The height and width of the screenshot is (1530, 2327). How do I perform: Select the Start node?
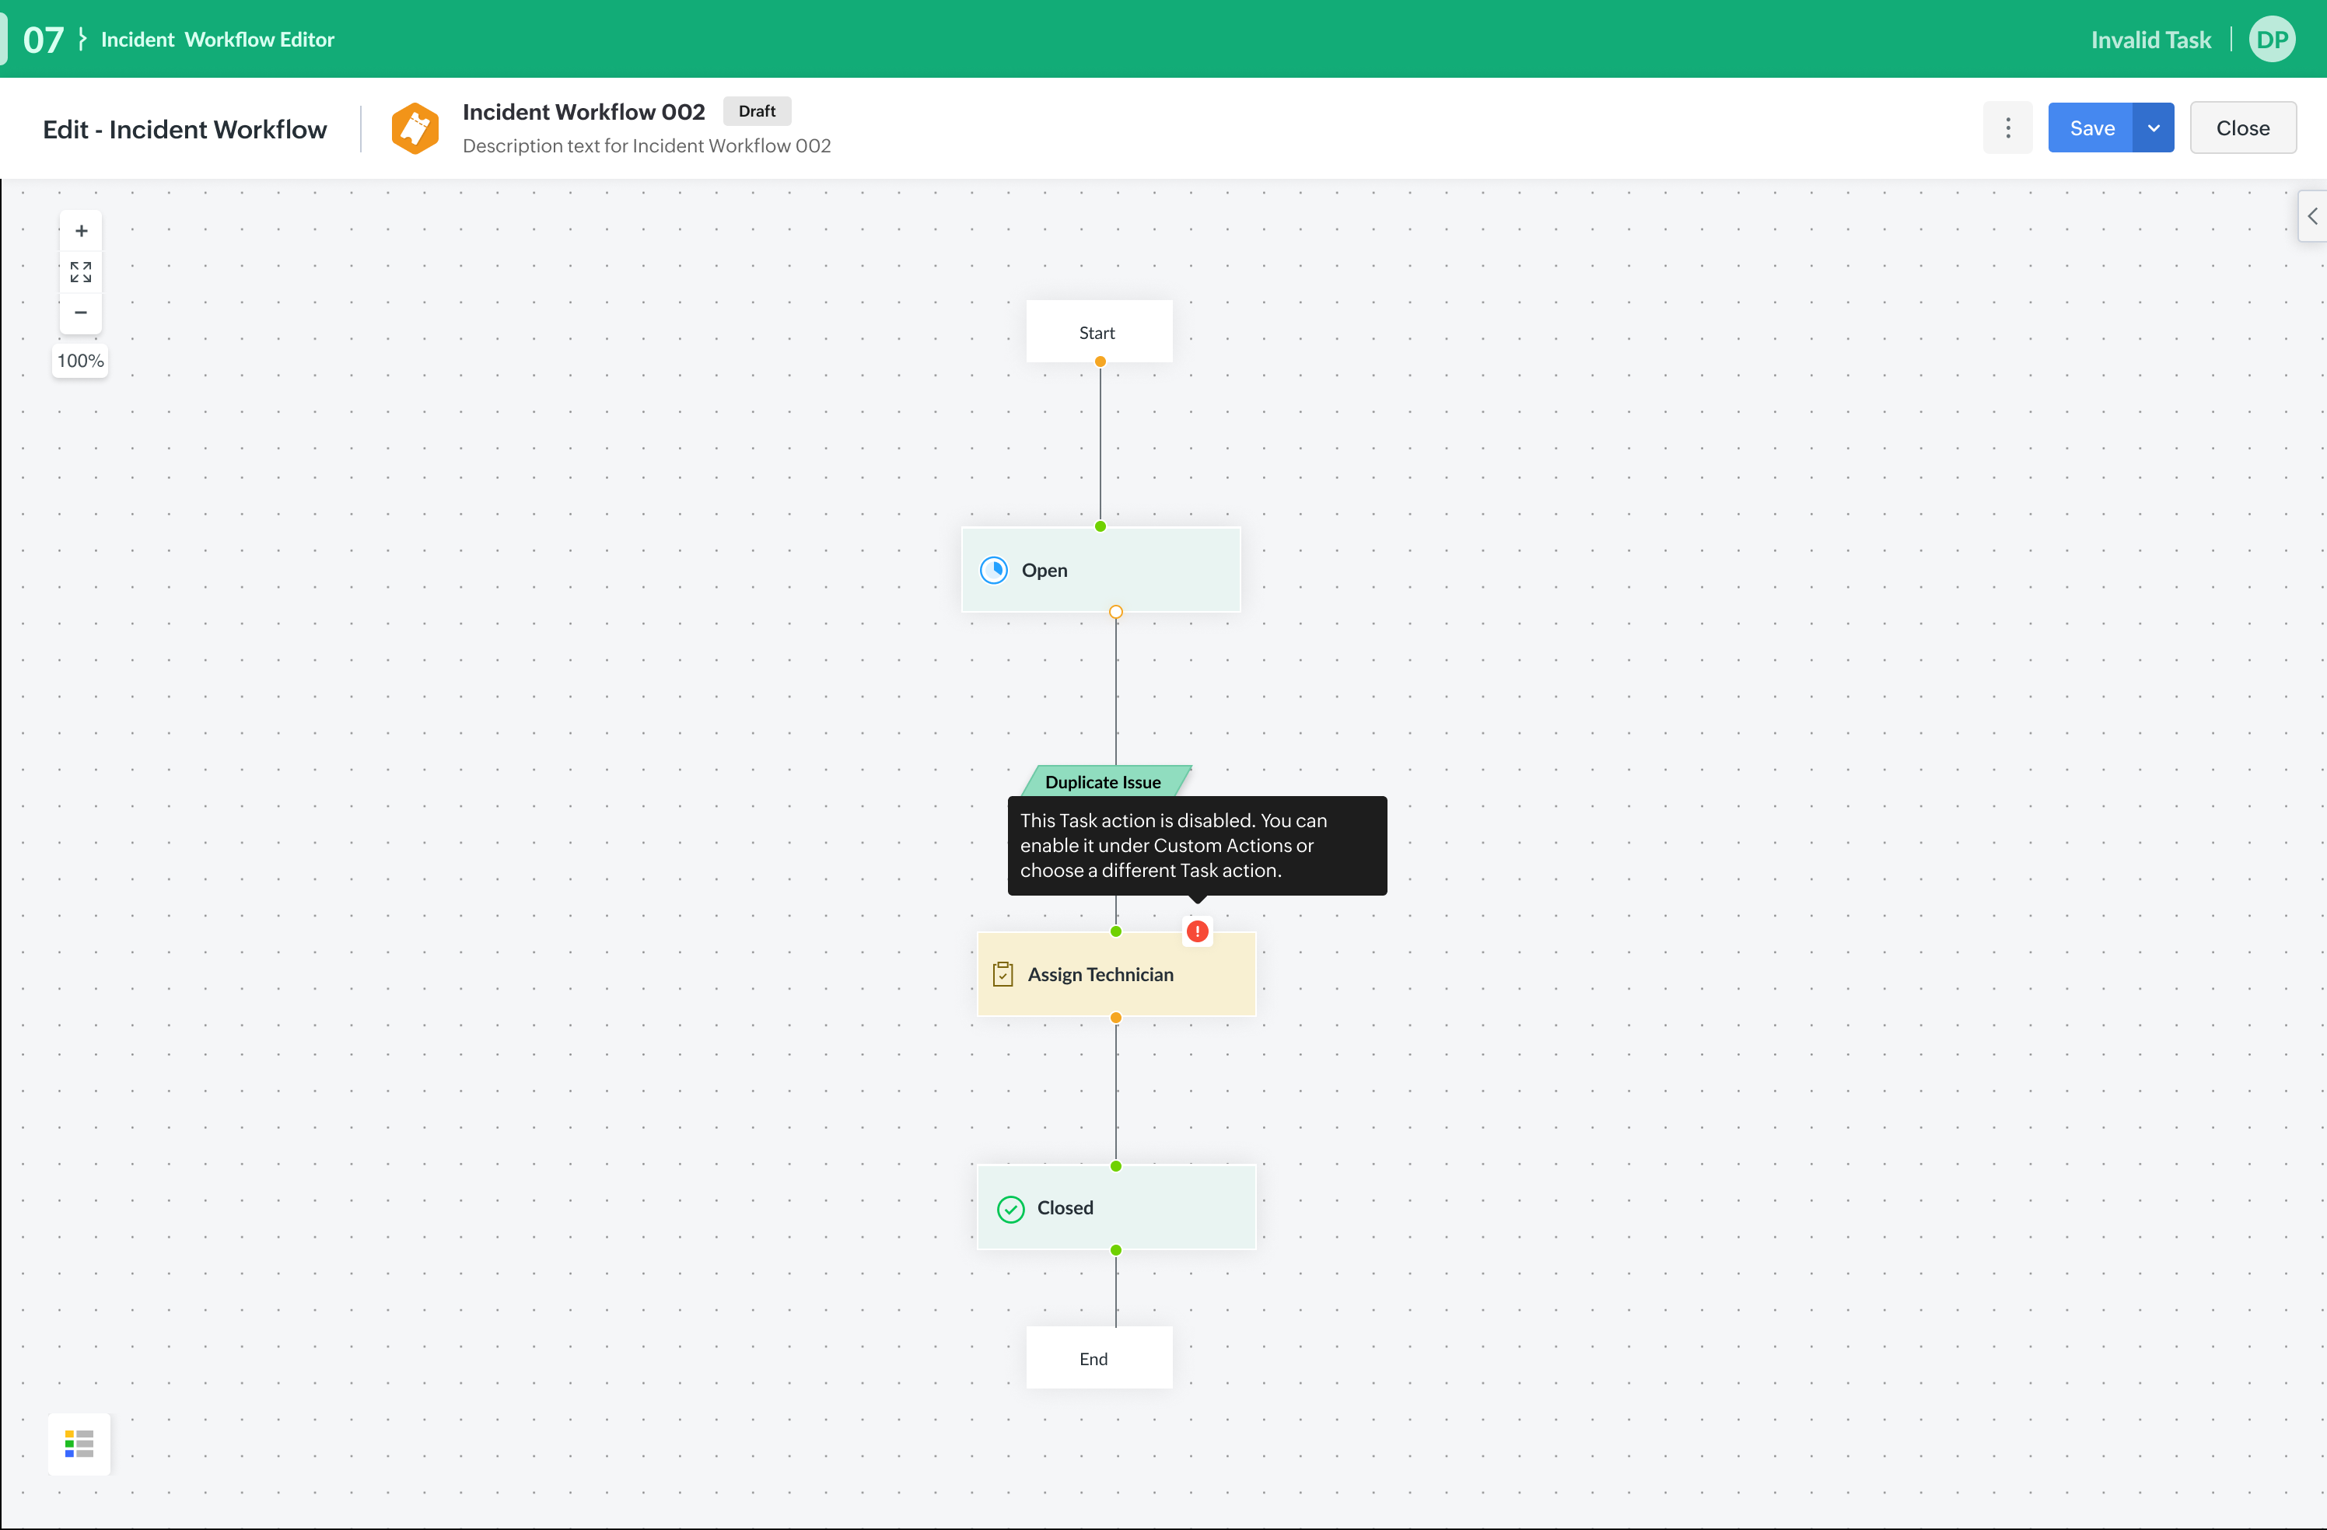[x=1098, y=333]
